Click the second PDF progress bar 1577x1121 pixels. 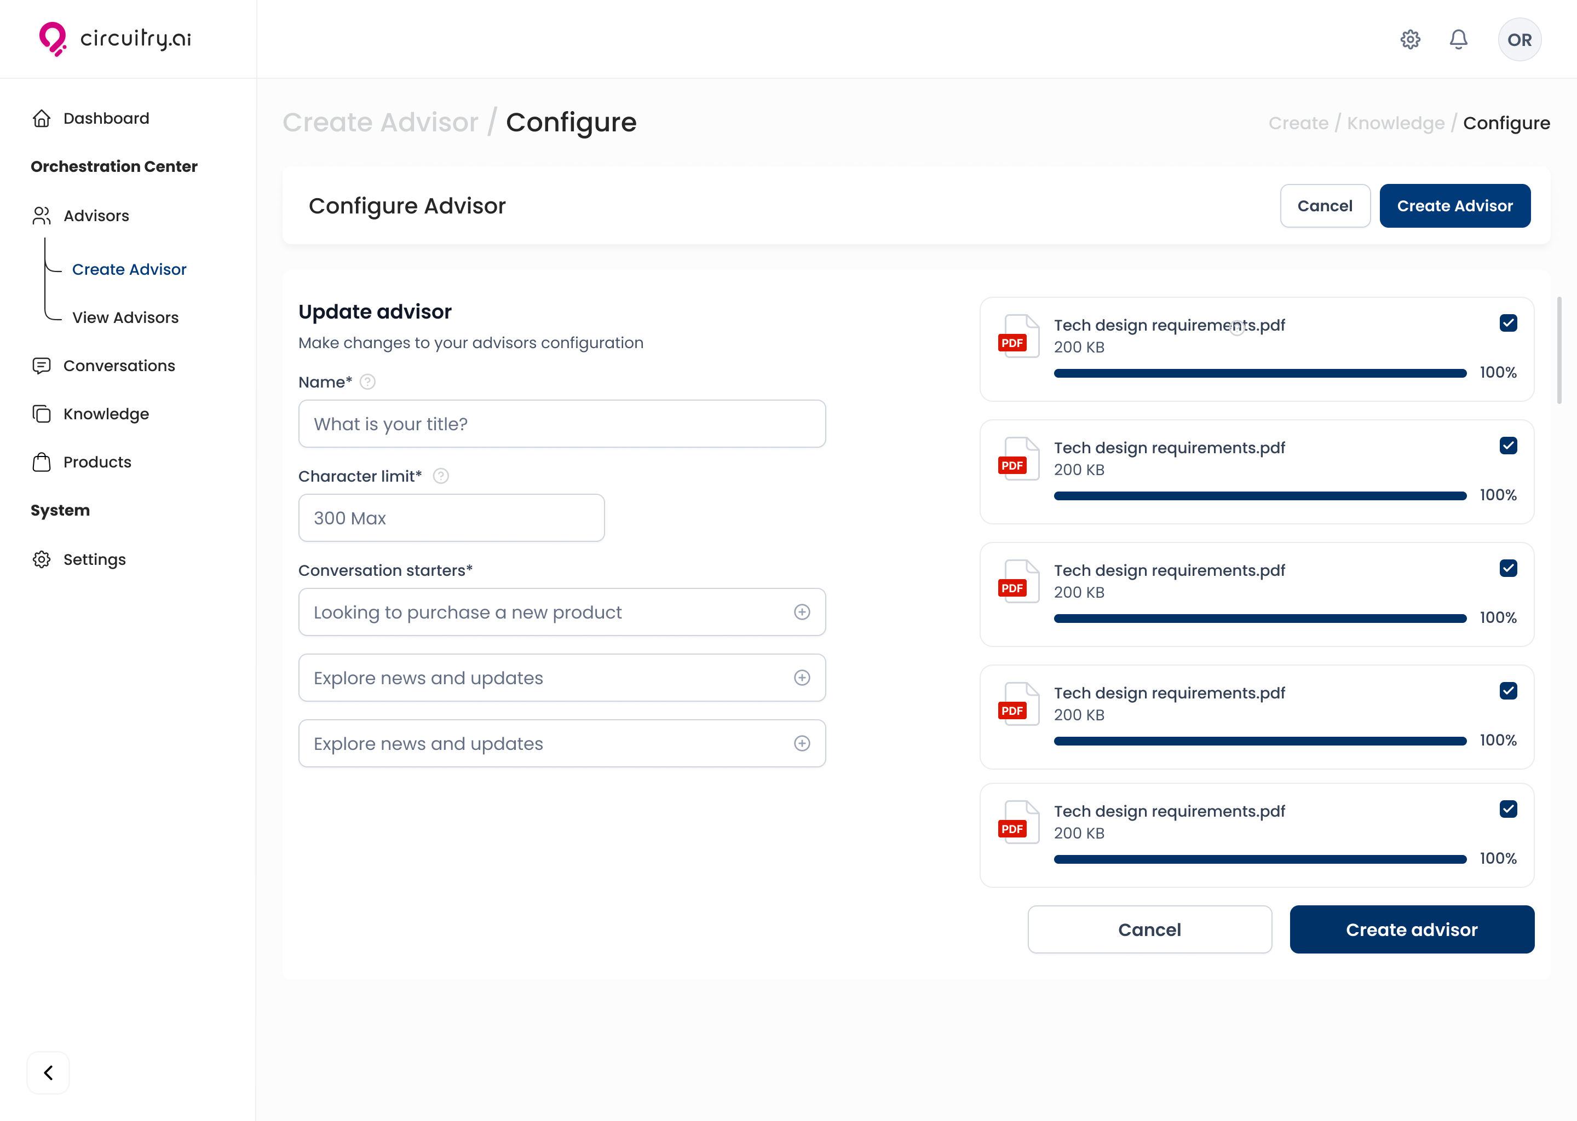[1259, 495]
